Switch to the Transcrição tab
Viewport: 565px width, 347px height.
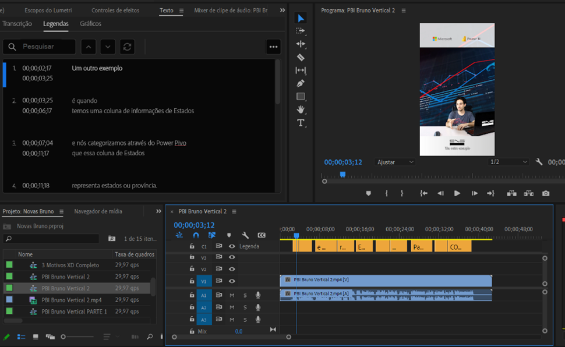click(x=17, y=24)
